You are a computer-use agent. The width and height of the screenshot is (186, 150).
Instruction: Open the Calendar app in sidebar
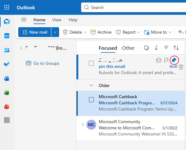point(7,36)
